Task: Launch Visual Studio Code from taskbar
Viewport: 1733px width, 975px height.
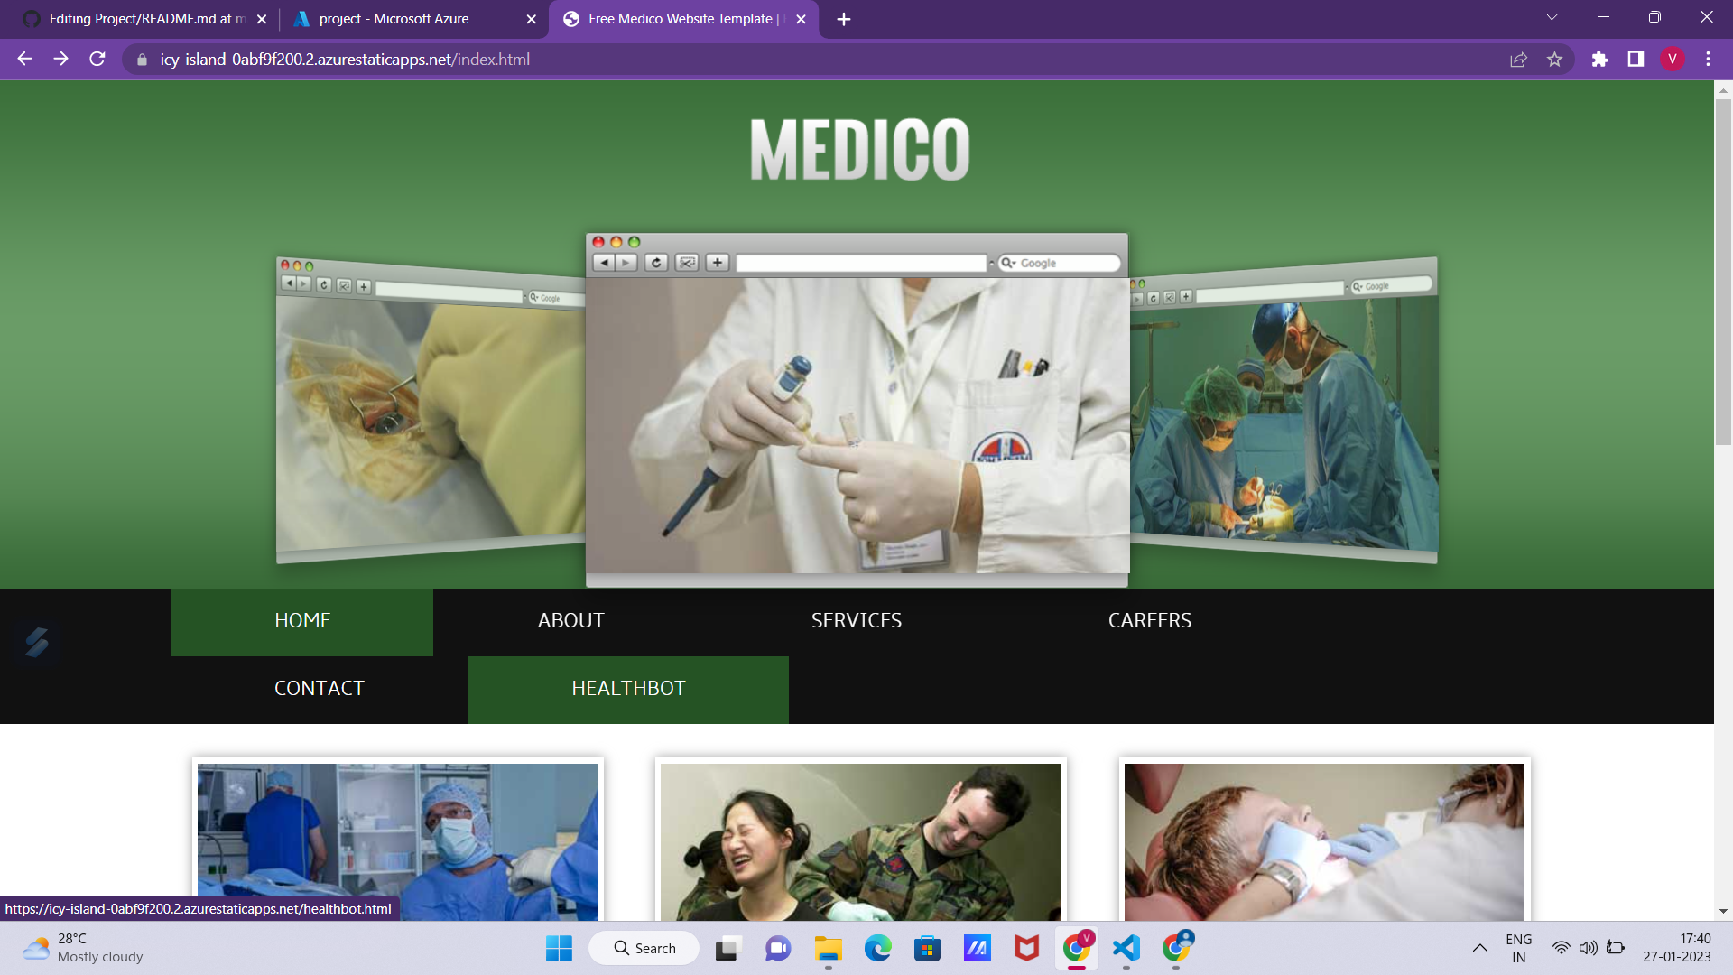Action: 1126,948
